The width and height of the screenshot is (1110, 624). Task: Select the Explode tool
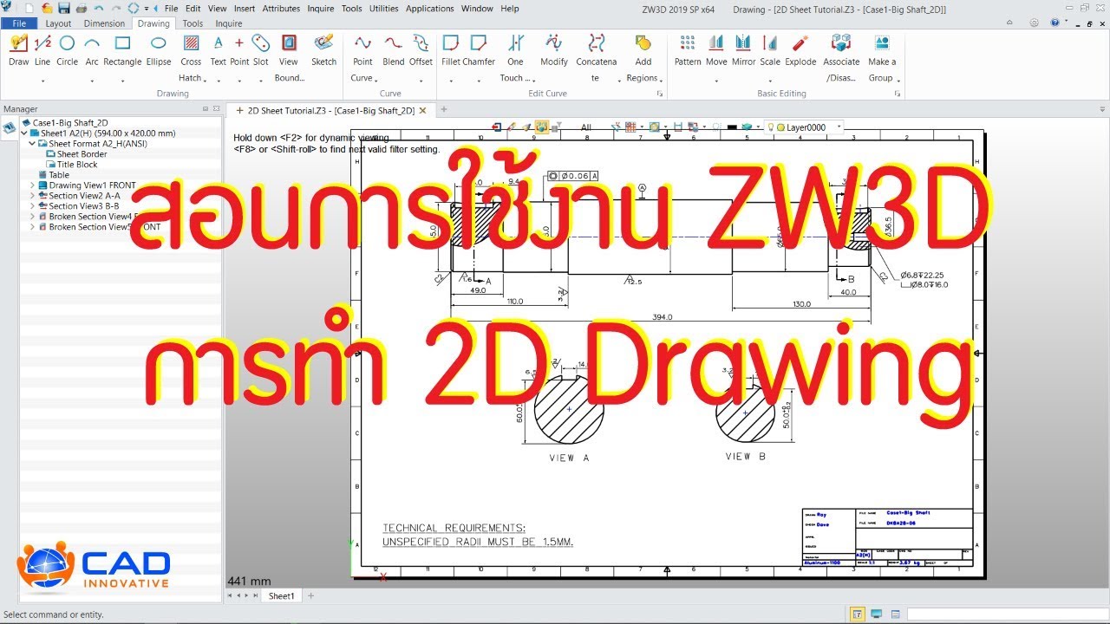[x=800, y=50]
